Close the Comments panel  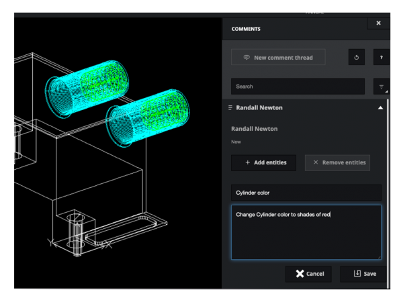tap(378, 23)
